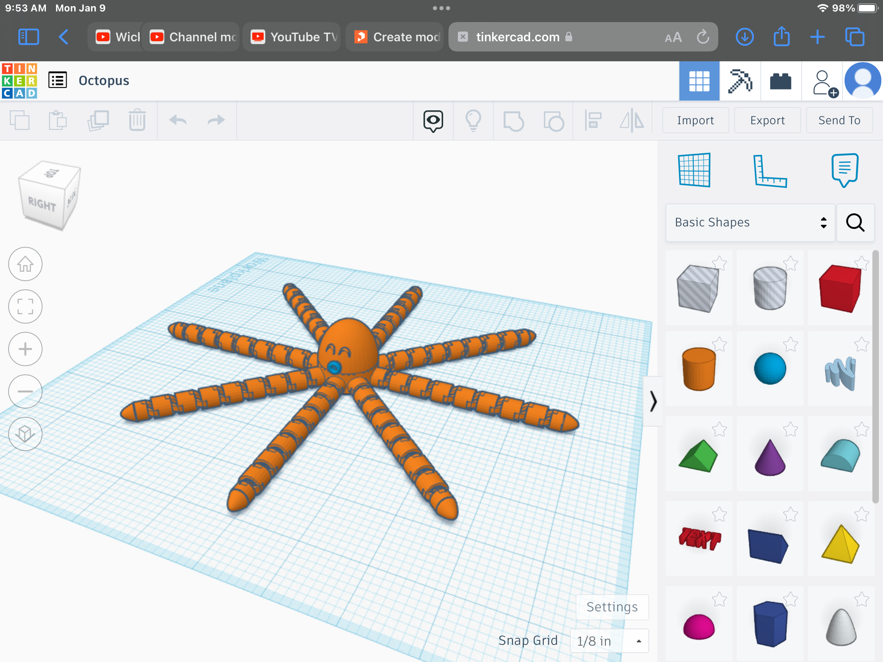The image size is (883, 662).
Task: Click the Align tool icon
Action: pyautogui.click(x=593, y=121)
